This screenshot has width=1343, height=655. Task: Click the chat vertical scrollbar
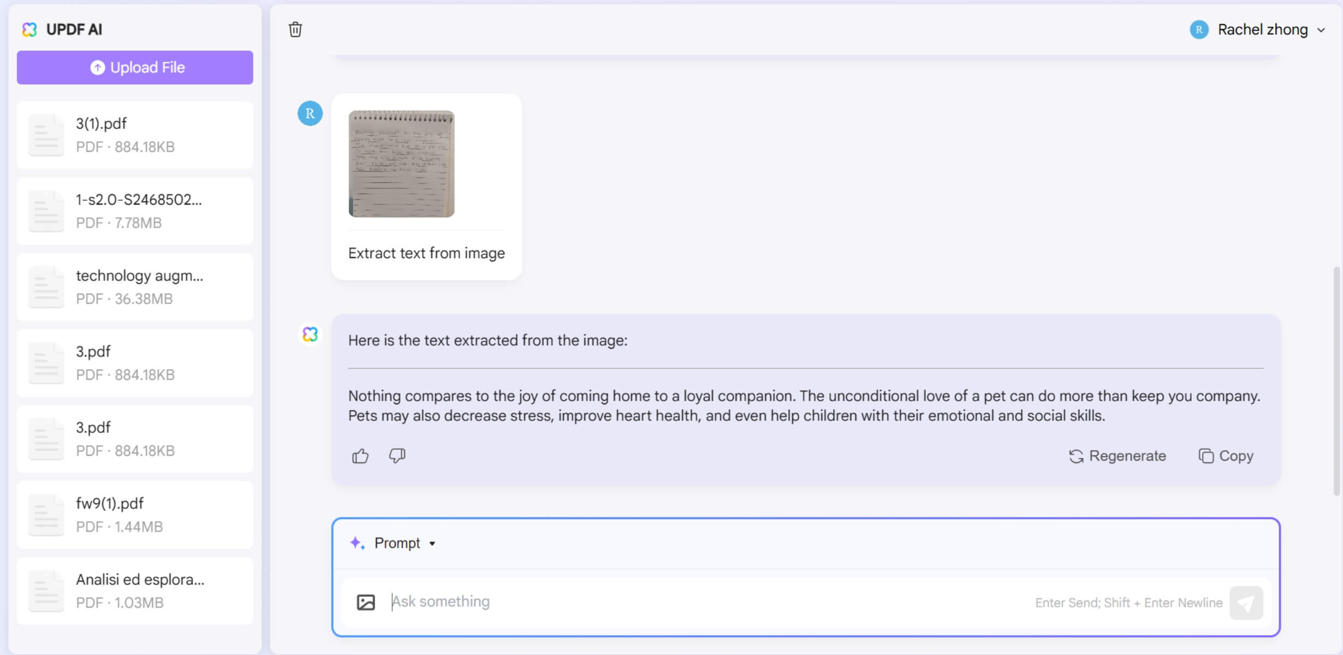[x=1336, y=381]
